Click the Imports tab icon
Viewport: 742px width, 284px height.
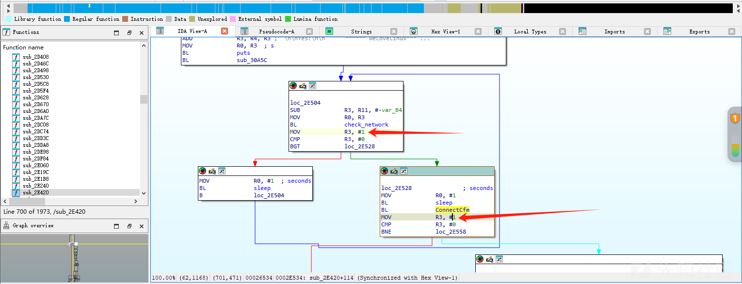coord(582,32)
